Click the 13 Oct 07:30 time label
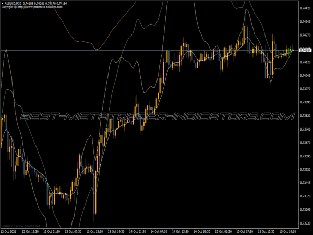313x235 pixels. coord(73,231)
